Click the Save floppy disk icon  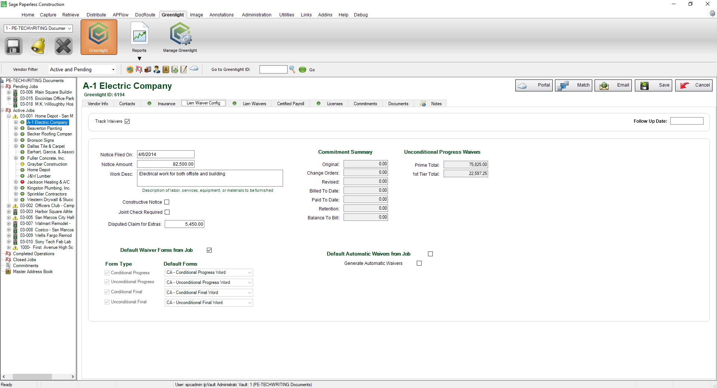click(x=13, y=46)
